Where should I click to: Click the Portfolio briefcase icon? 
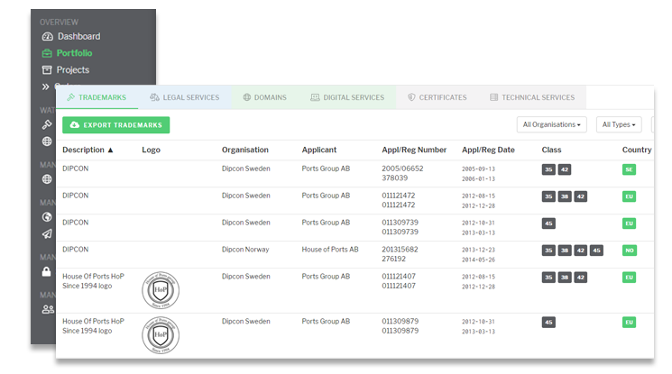click(x=47, y=53)
